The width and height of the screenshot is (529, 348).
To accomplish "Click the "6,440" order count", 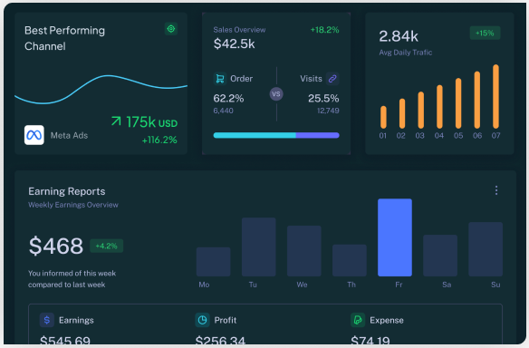I will 224,111.
